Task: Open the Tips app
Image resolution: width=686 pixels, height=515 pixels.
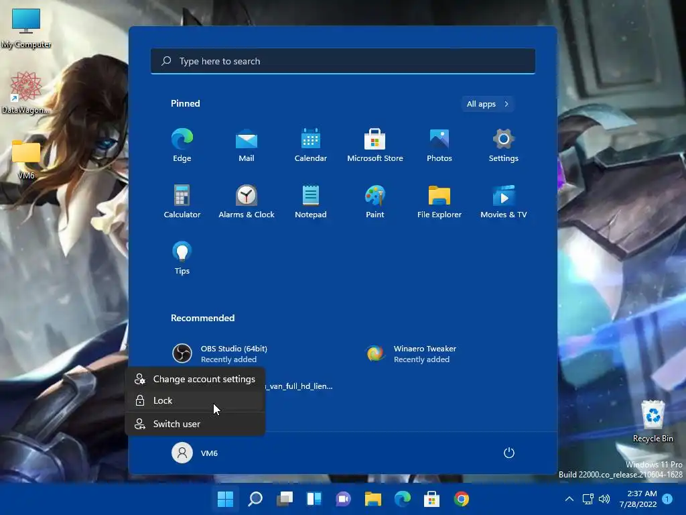Action: [182, 258]
